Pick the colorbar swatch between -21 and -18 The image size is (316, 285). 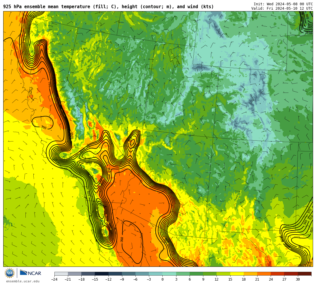75,274
